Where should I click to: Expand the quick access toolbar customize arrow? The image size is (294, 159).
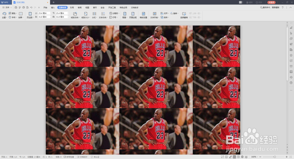click(x=39, y=8)
